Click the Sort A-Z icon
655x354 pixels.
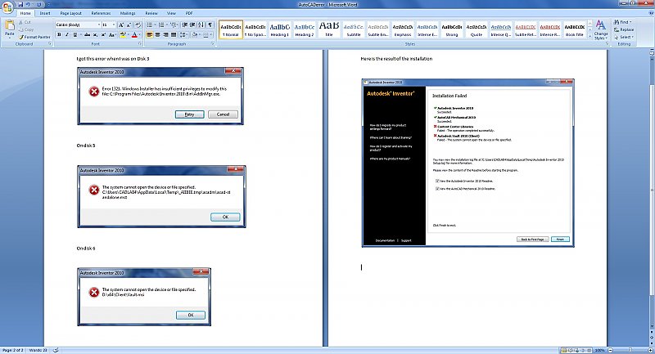[x=201, y=25]
